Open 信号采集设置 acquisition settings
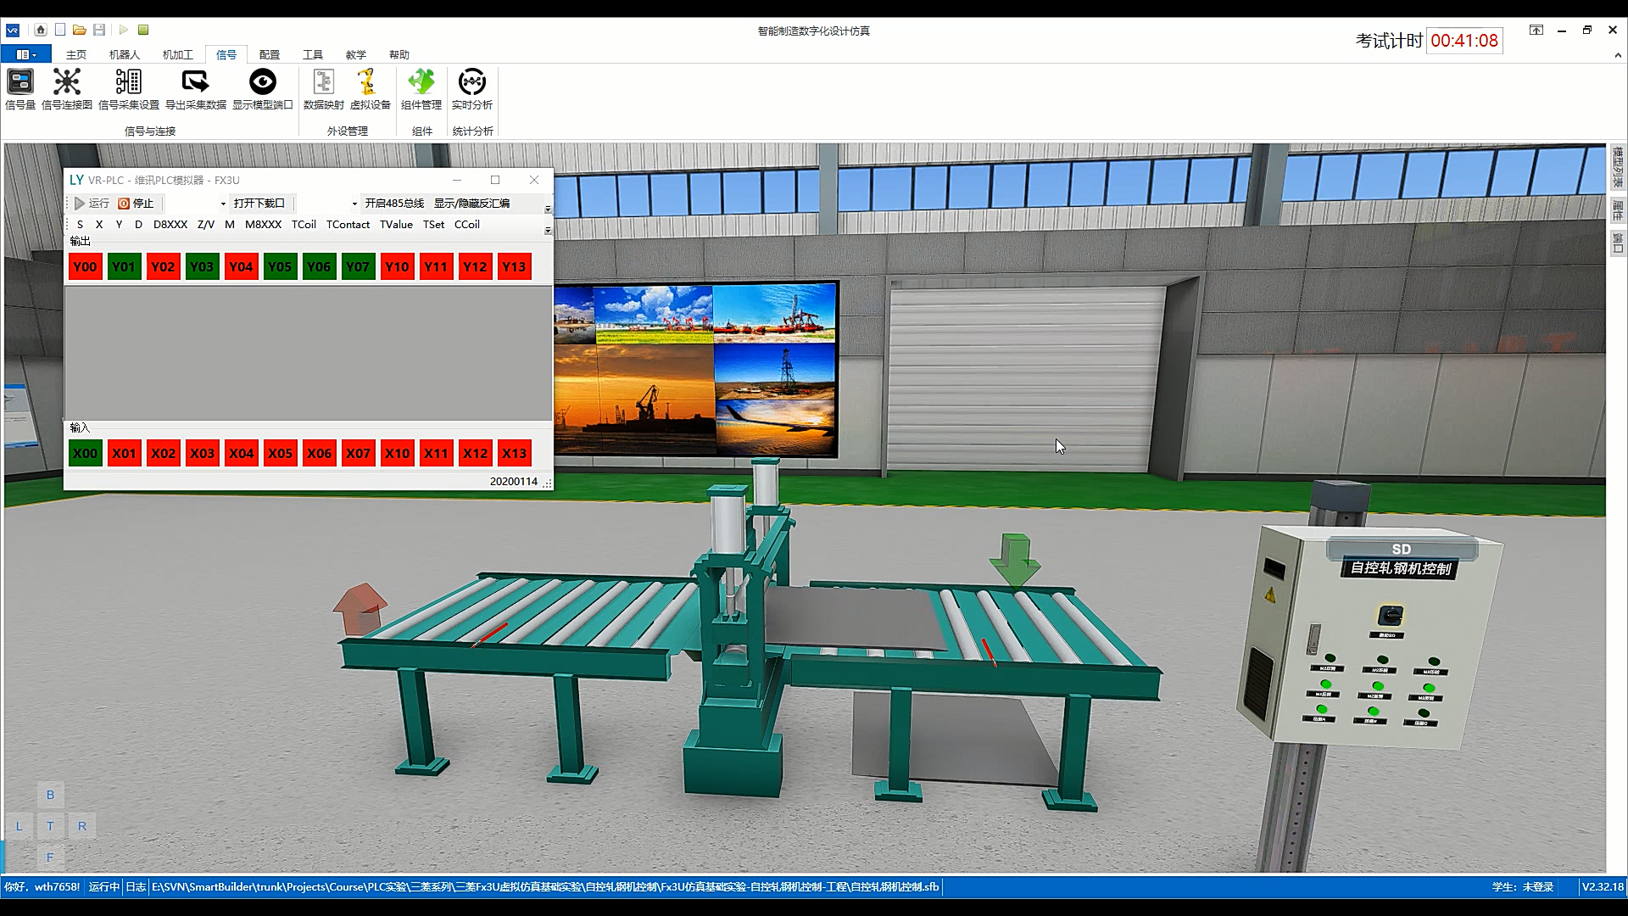This screenshot has width=1628, height=916. pos(129,89)
